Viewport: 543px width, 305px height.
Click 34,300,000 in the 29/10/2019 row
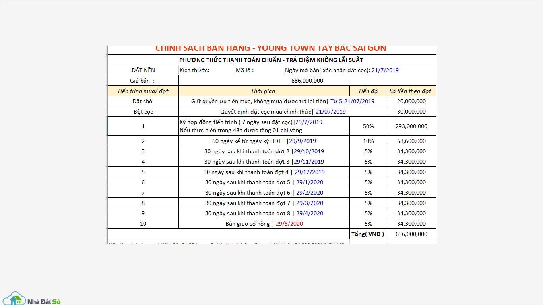[x=411, y=151]
